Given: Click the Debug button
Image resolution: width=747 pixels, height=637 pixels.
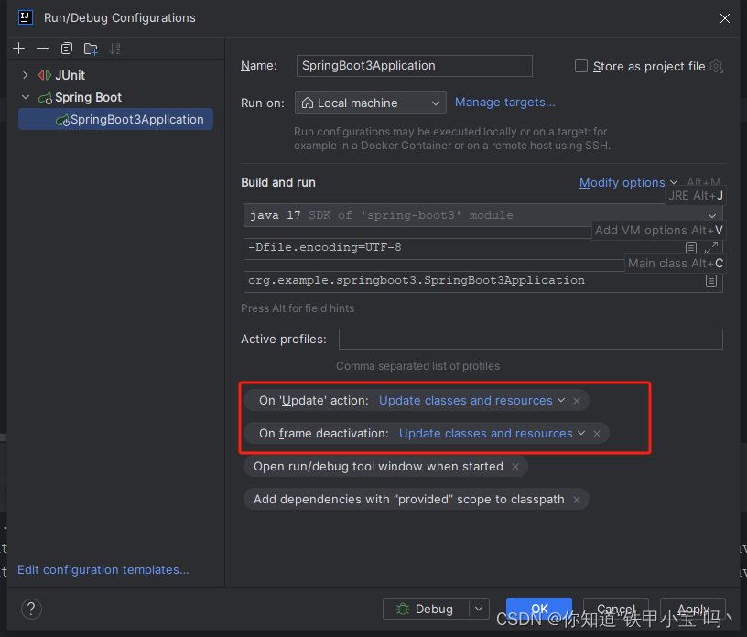Looking at the screenshot, I should [426, 609].
